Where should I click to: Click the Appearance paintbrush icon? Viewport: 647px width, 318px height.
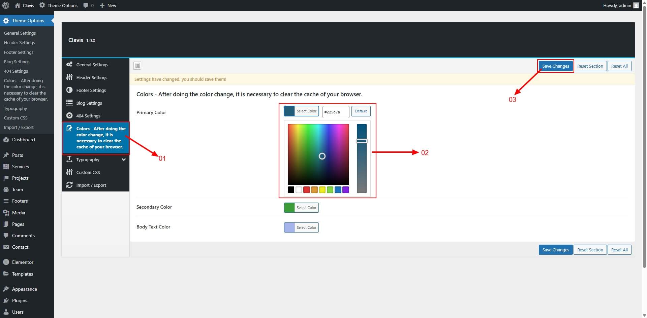click(x=6, y=289)
